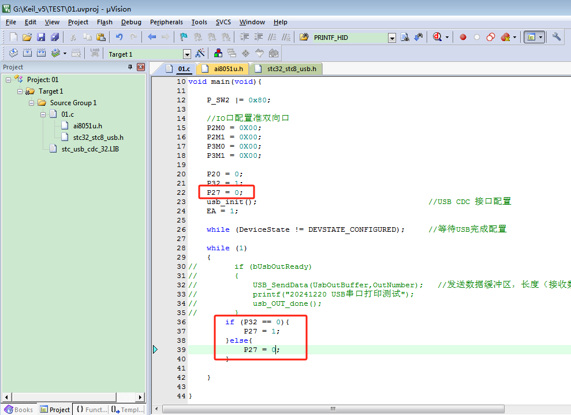Open the File menu

point(11,22)
